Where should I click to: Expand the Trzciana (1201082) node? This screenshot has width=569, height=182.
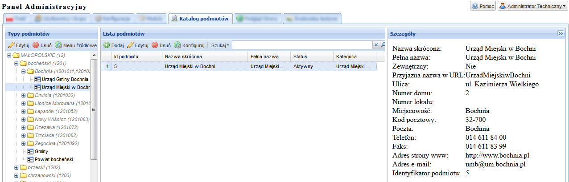[x=24, y=135]
